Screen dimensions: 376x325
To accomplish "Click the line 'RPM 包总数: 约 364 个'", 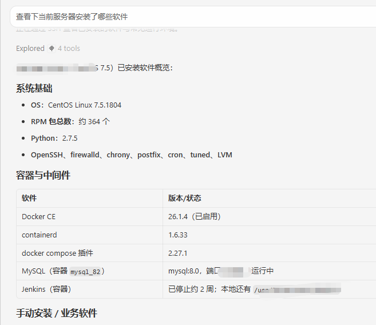I will tap(70, 121).
